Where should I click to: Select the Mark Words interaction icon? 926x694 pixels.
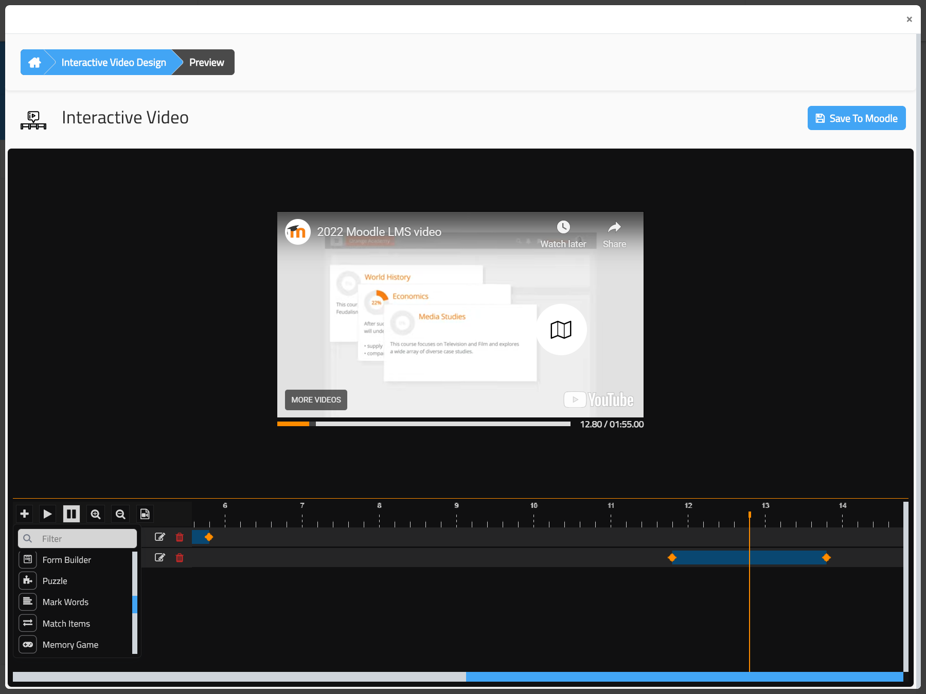click(x=28, y=601)
